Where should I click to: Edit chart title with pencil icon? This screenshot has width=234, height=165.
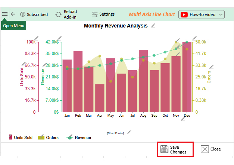tap(153, 26)
